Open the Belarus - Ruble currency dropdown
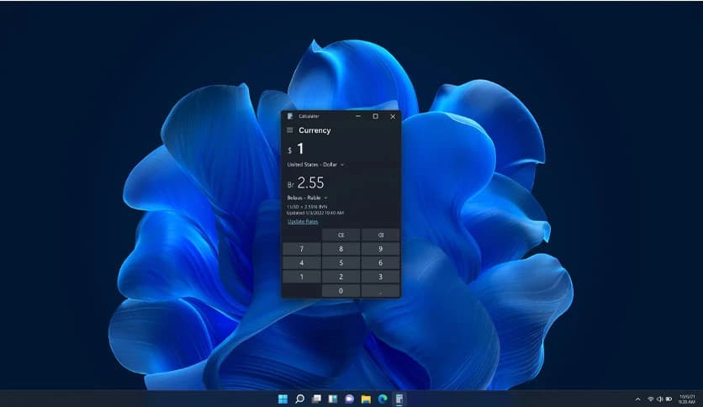Viewport: 703px width, 407px height. tap(307, 198)
